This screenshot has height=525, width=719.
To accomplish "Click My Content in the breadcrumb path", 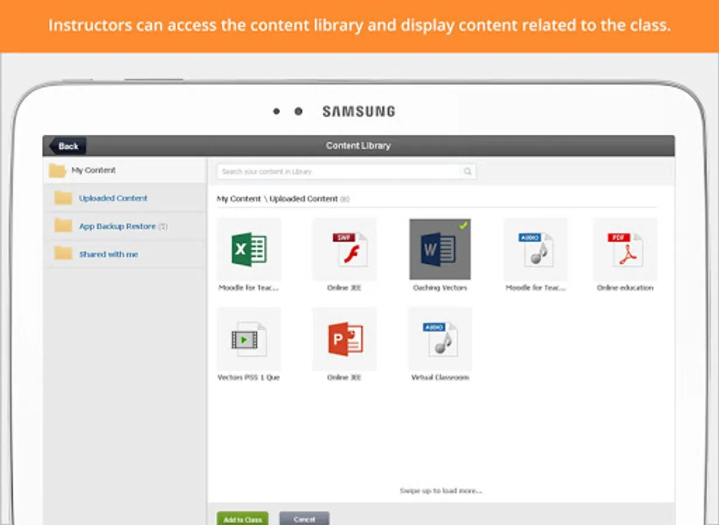I will tap(239, 199).
